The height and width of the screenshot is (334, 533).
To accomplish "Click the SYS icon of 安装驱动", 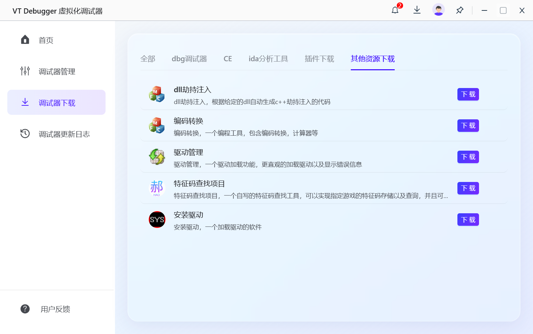I will point(157,220).
